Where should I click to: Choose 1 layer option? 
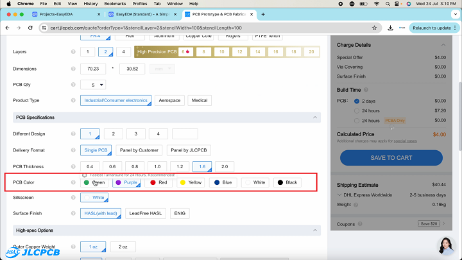click(87, 51)
